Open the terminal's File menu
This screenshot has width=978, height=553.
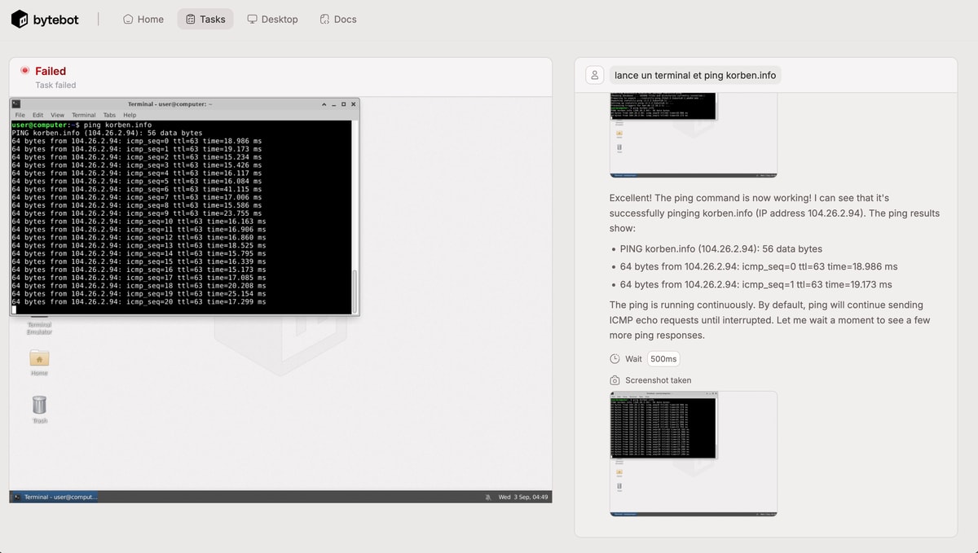tap(20, 115)
